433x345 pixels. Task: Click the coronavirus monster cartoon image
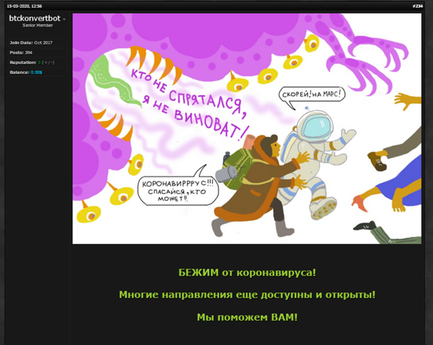(x=247, y=128)
